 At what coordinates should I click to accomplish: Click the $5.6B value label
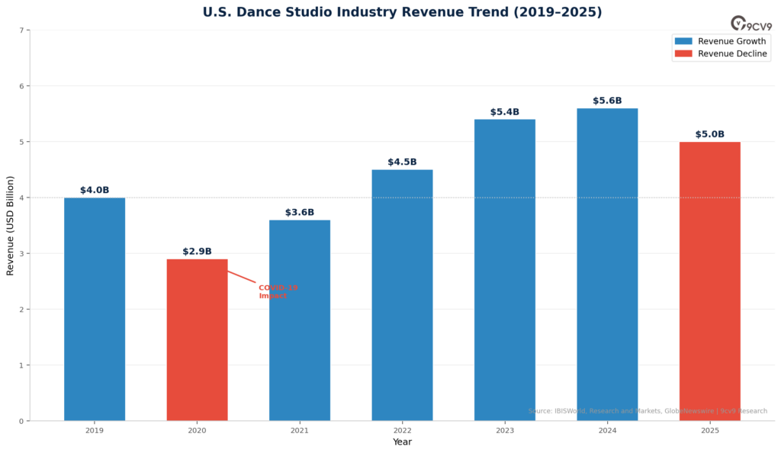(607, 101)
